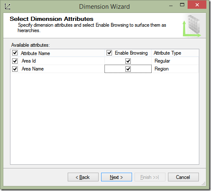211x191 pixels.
Task: Open Attribute Type dropdown showing Region
Action: [x=175, y=69]
